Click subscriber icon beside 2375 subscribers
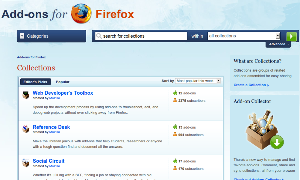The height and width of the screenshot is (180, 300). click(x=175, y=100)
